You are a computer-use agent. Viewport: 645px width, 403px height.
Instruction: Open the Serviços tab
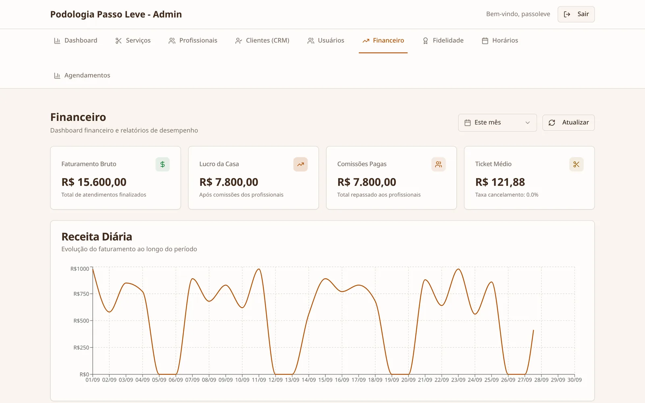(133, 41)
